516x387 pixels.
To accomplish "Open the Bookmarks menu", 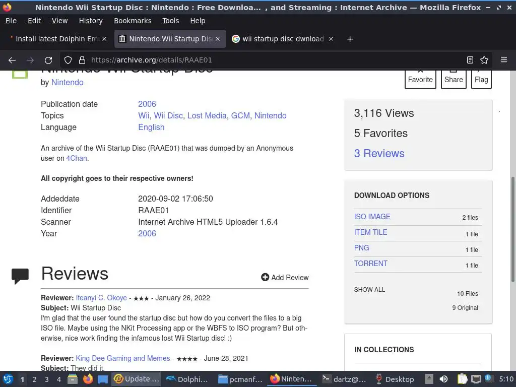I will (x=133, y=21).
